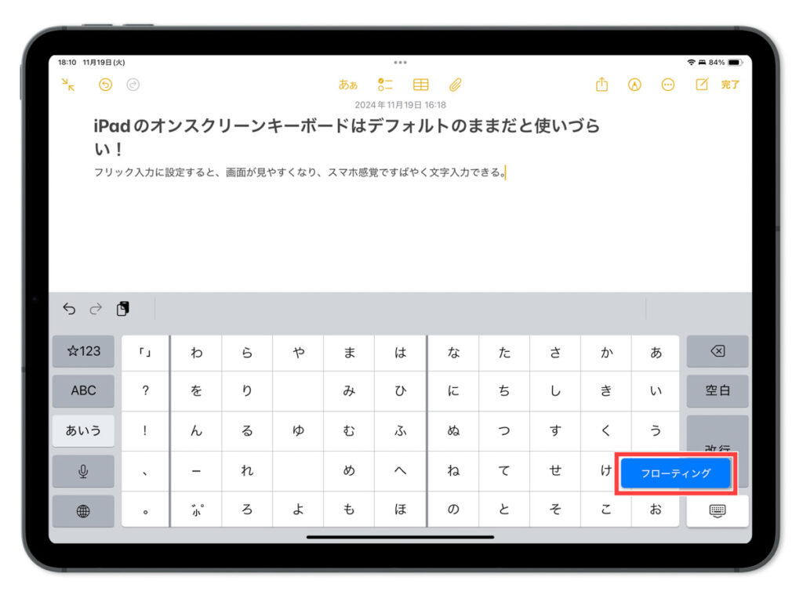803x602 pixels.
Task: Tap the note body text line
Action: click(300, 172)
